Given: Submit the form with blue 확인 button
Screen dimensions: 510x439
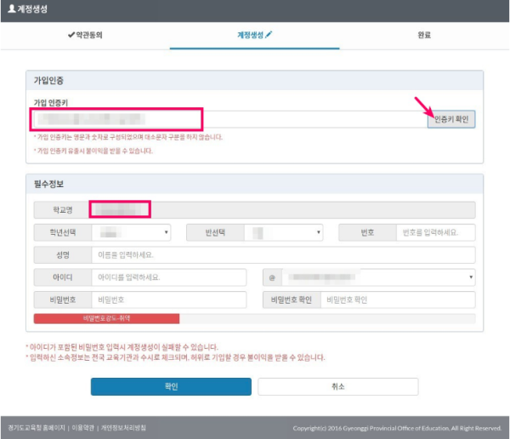Looking at the screenshot, I should pyautogui.click(x=171, y=386).
